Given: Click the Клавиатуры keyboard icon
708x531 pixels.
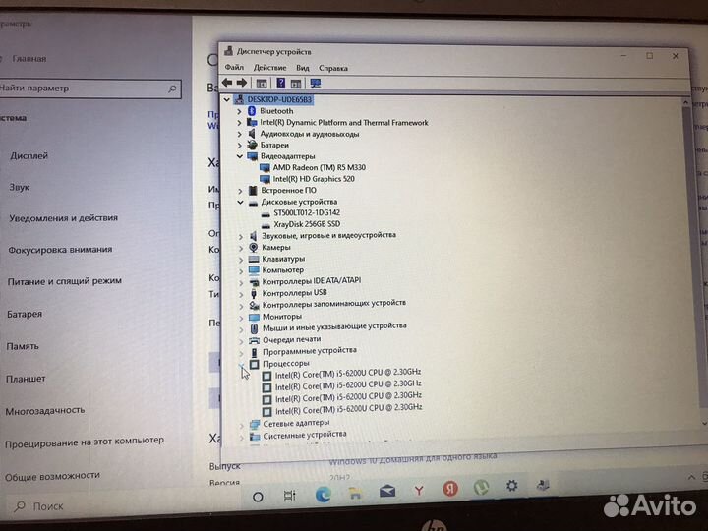Looking at the screenshot, I should tap(254, 259).
